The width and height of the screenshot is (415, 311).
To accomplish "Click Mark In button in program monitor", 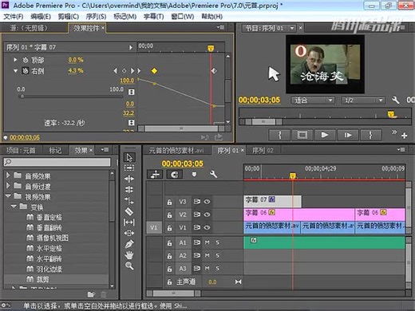I will pyautogui.click(x=279, y=135).
